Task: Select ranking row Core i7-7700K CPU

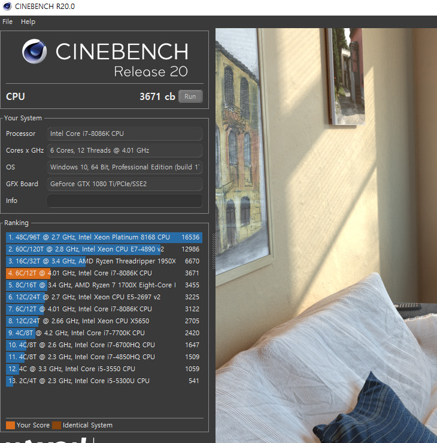Action: point(104,333)
